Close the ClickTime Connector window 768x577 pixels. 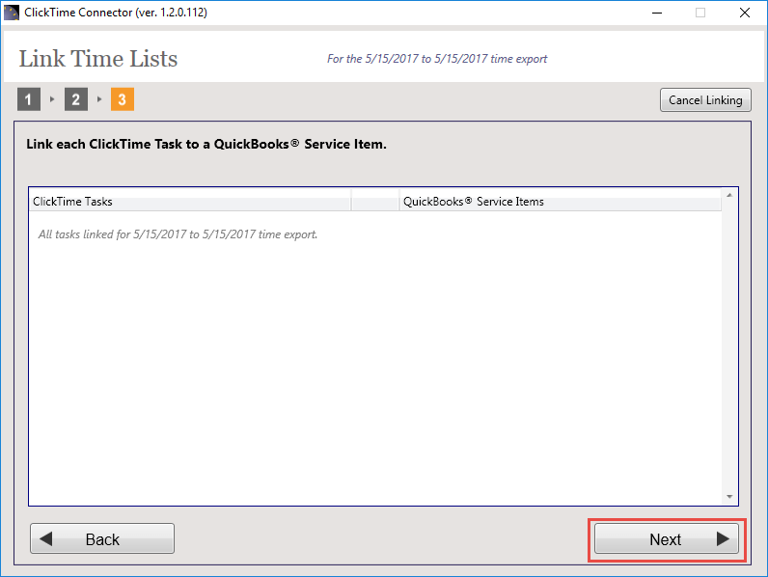(x=745, y=13)
